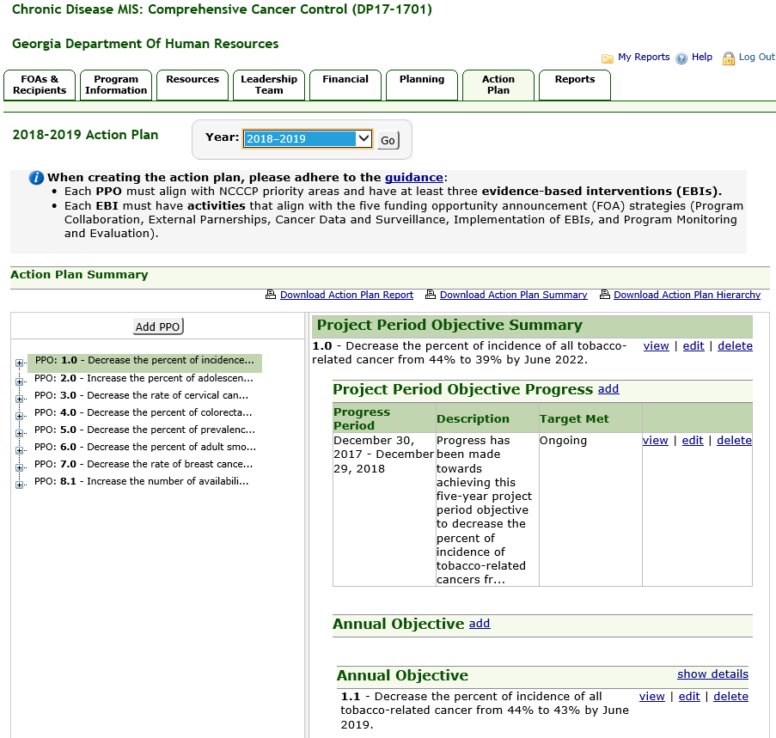Select PPO 3.0 Decrease the rate of cervical

click(141, 396)
